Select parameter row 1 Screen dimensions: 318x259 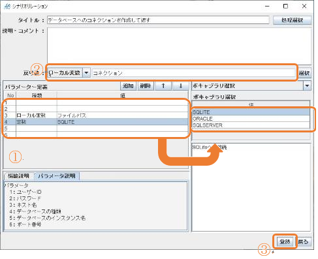click(96, 102)
